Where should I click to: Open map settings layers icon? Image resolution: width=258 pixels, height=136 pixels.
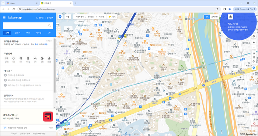point(230,17)
